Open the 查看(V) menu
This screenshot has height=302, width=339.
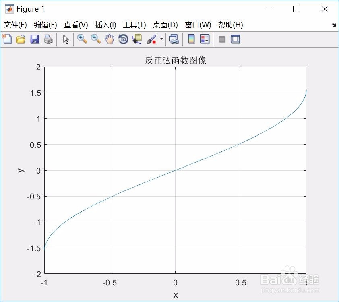click(76, 25)
